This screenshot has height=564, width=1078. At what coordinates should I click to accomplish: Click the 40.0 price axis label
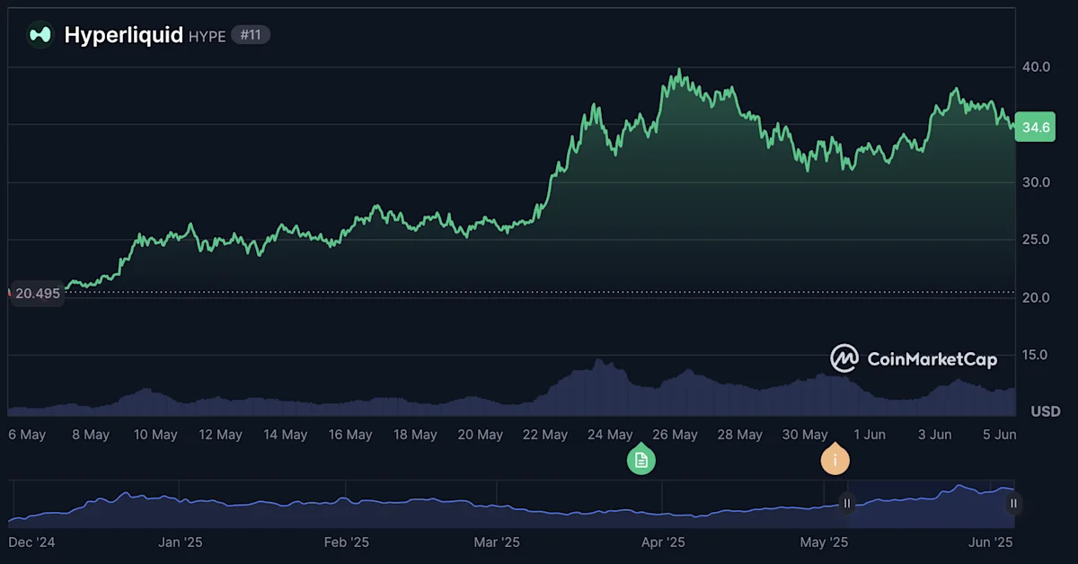coord(1036,67)
